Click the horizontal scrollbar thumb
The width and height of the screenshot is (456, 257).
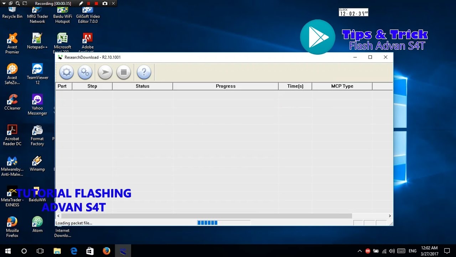(207, 216)
